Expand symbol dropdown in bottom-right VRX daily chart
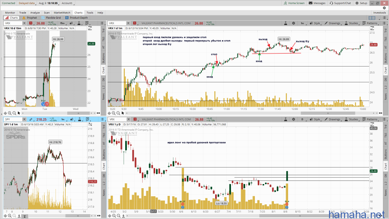This screenshot has width=389, height=219. coord(128,119)
